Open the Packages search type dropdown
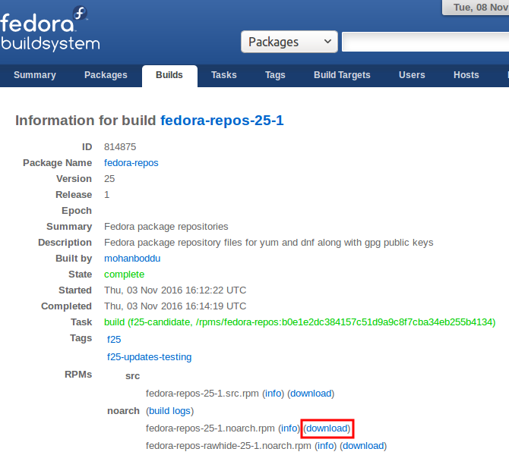The height and width of the screenshot is (455, 509). click(x=289, y=42)
